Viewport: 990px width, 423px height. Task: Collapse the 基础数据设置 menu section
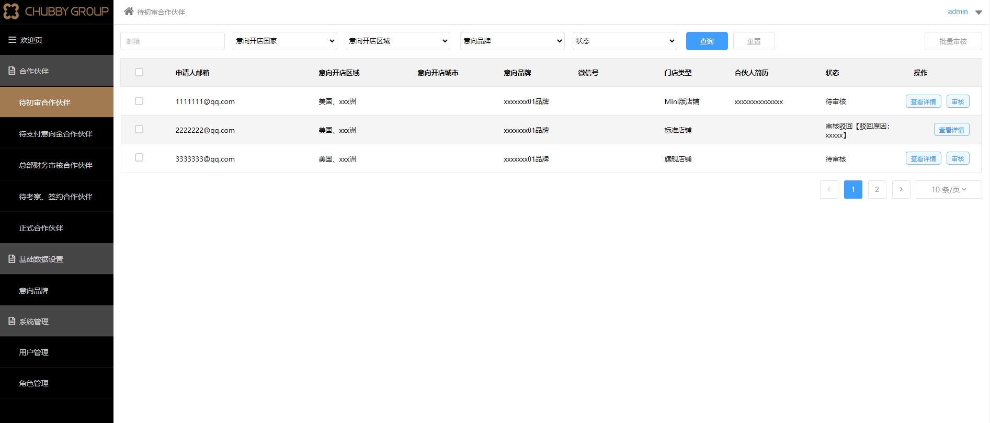click(x=56, y=259)
